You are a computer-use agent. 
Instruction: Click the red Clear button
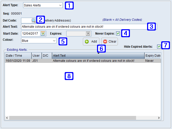pyautogui.click(x=110, y=41)
